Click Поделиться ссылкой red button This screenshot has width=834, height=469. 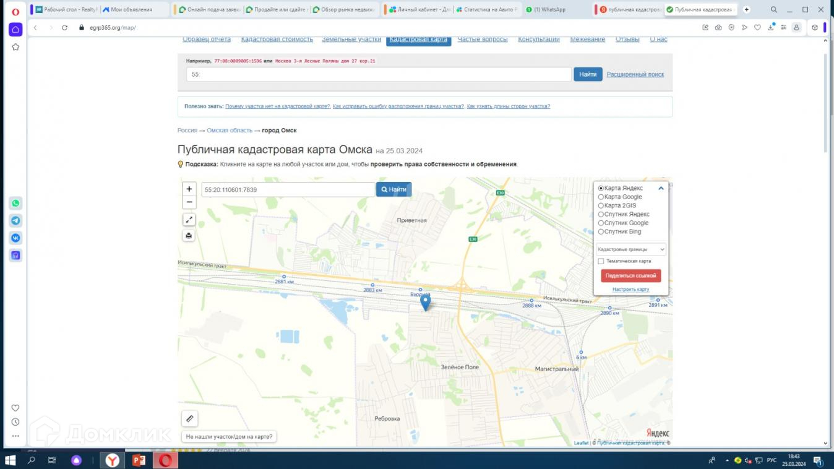pyautogui.click(x=631, y=275)
